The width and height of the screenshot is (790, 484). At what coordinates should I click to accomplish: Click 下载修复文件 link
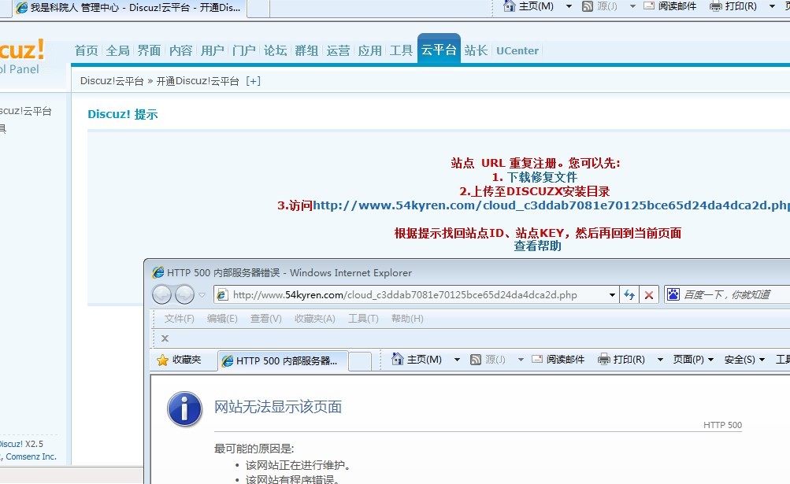(x=542, y=177)
